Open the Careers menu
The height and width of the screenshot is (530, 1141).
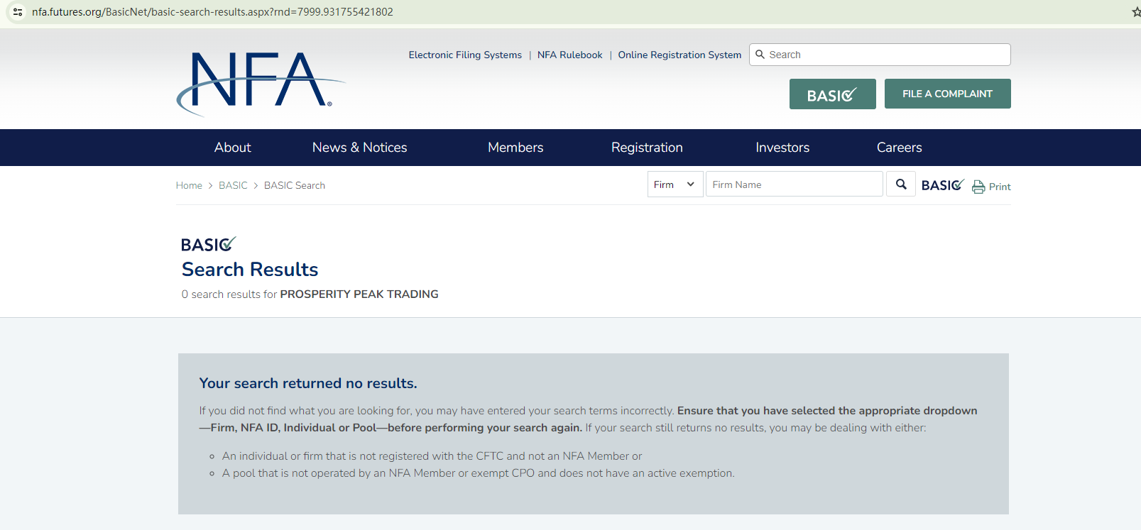coord(899,148)
